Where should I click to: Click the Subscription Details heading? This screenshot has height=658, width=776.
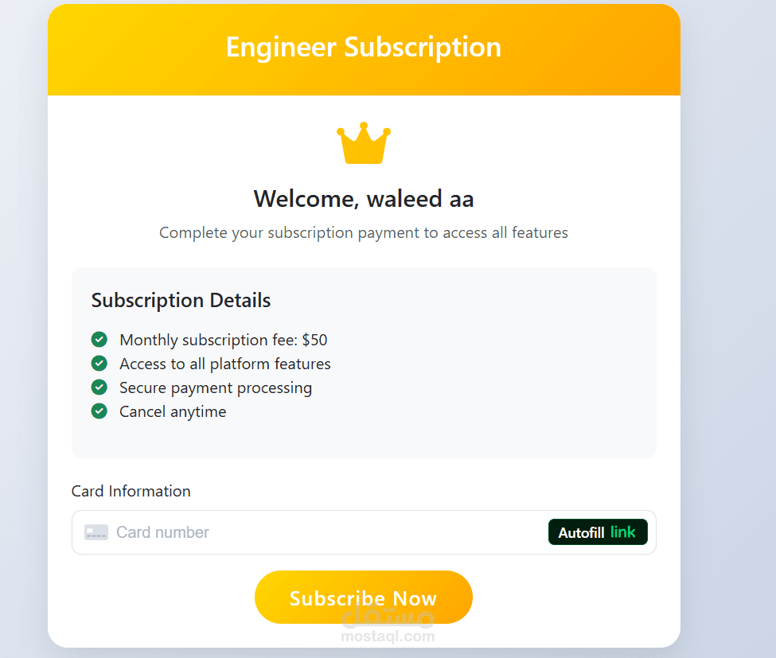pos(181,300)
